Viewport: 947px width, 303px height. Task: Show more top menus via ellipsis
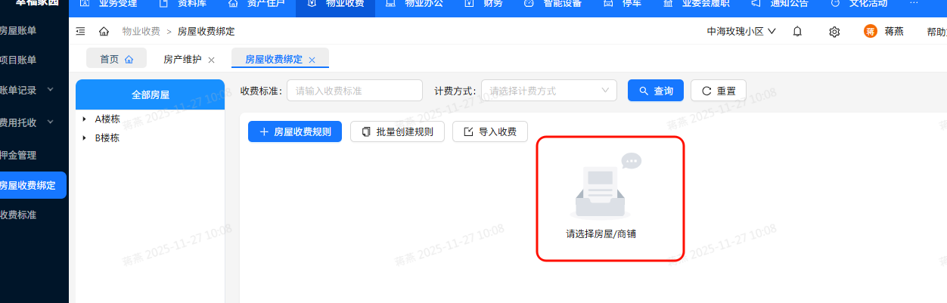pos(914,4)
